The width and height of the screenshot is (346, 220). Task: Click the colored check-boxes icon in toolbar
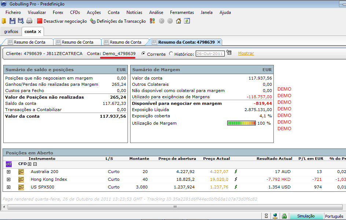coord(152,21)
